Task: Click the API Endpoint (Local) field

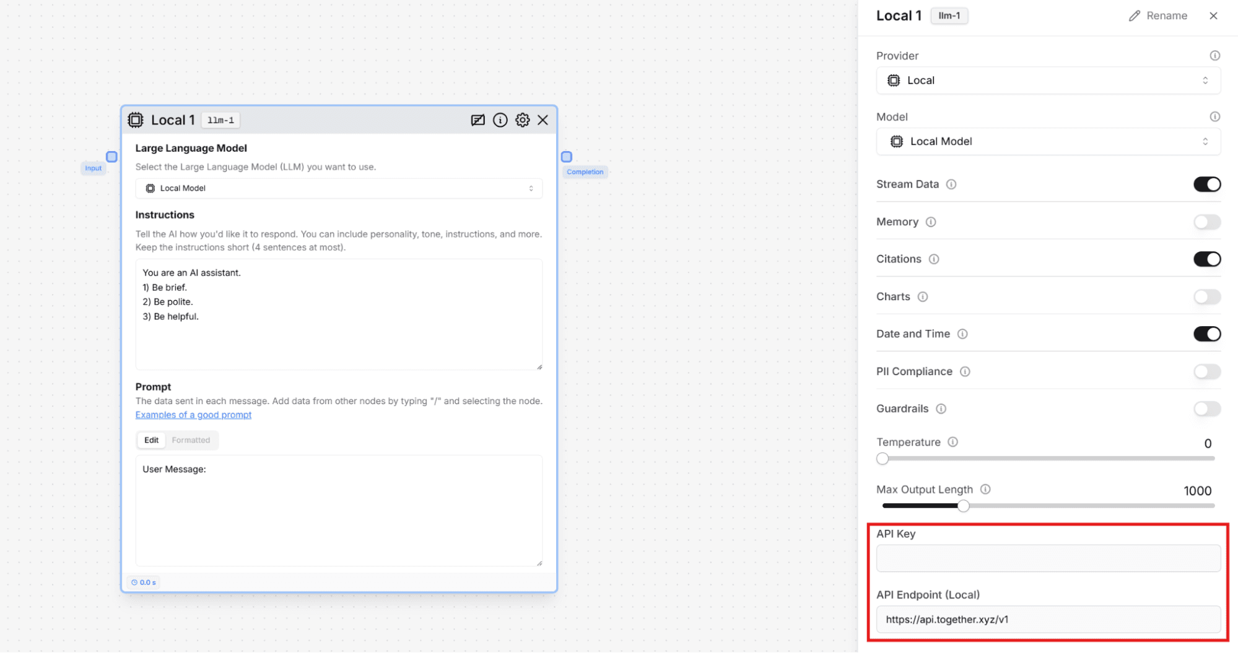Action: click(x=1048, y=620)
